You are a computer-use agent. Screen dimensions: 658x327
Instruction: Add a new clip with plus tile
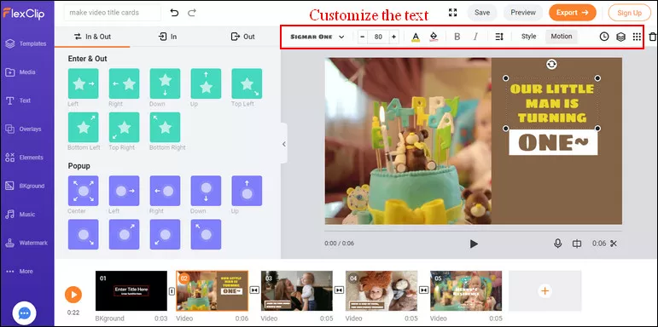545,290
